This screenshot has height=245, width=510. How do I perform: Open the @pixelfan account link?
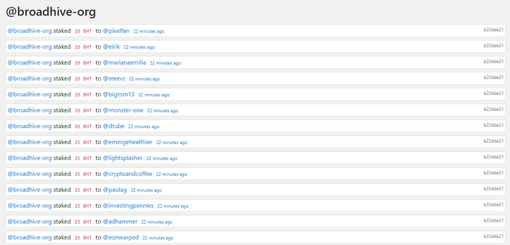pos(116,31)
